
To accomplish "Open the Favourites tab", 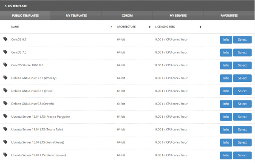I will pyautogui.click(x=229, y=16).
